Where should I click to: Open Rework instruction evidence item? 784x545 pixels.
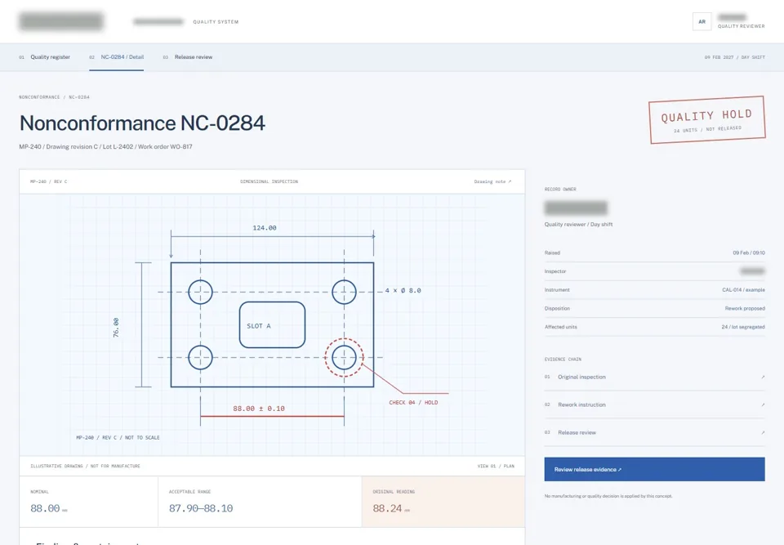point(654,404)
